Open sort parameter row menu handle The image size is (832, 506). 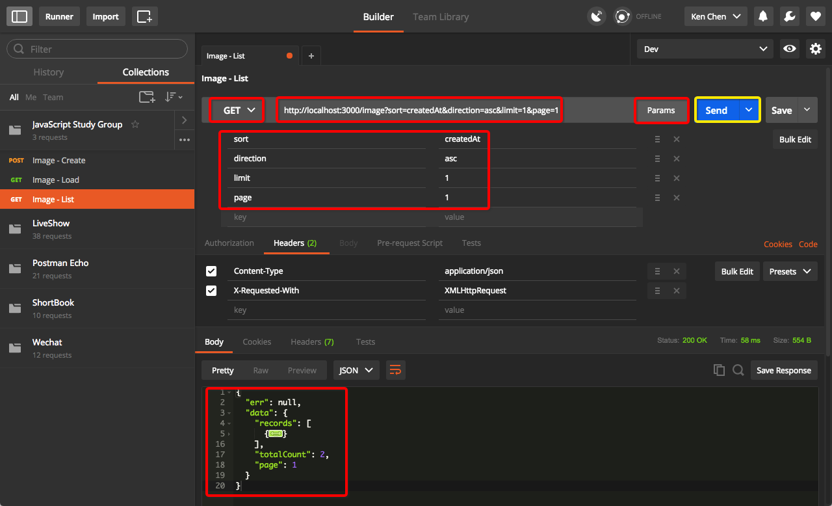(x=657, y=139)
